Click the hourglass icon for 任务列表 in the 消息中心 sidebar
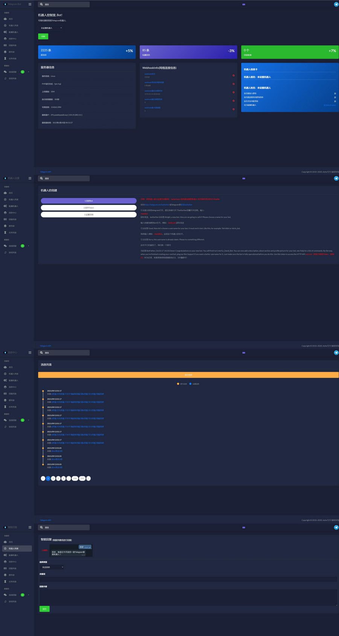 (x=5, y=407)
